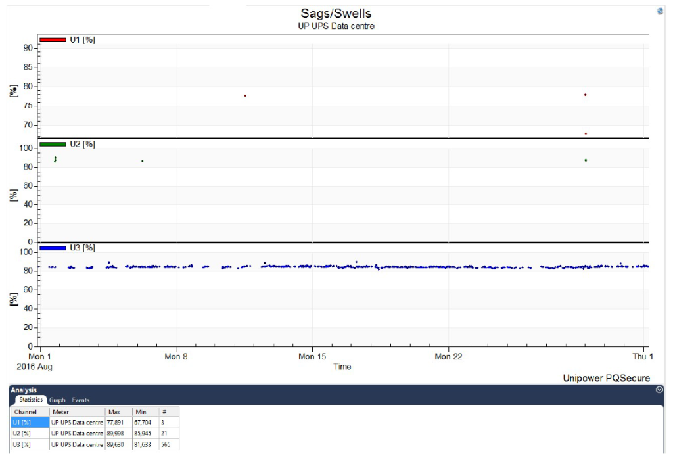The image size is (673, 462).
Task: Sort by the # count column header
Action: click(x=169, y=412)
